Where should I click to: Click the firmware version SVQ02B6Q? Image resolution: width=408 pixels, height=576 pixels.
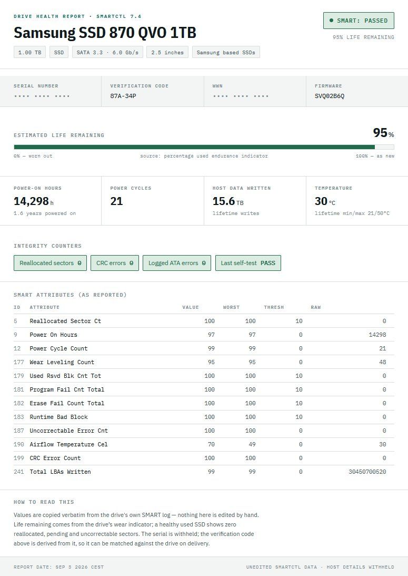pos(330,96)
